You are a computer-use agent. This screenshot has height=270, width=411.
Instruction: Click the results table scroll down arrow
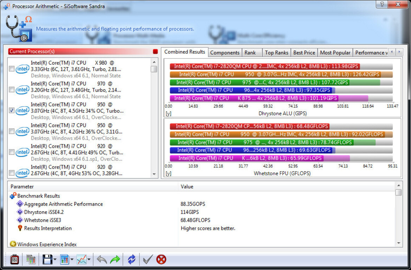pyautogui.click(x=398, y=243)
